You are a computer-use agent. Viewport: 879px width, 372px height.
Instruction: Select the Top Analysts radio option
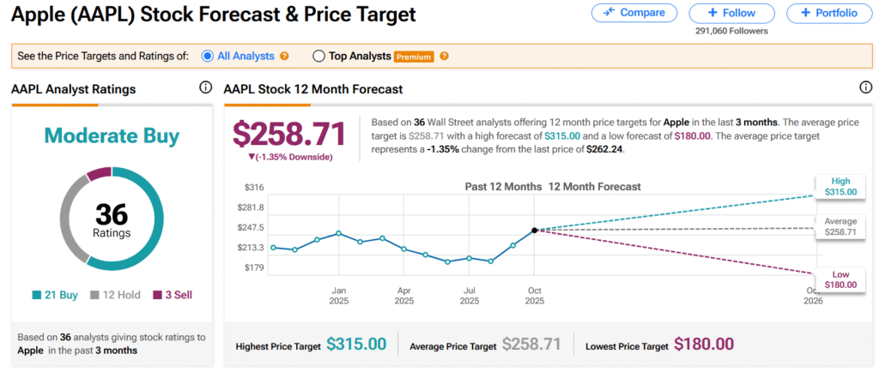(x=319, y=57)
